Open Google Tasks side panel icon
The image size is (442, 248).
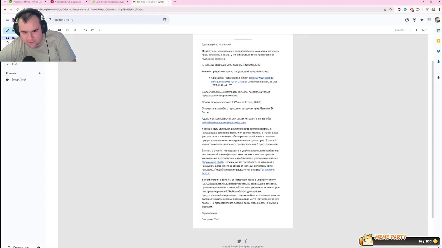[x=438, y=51]
